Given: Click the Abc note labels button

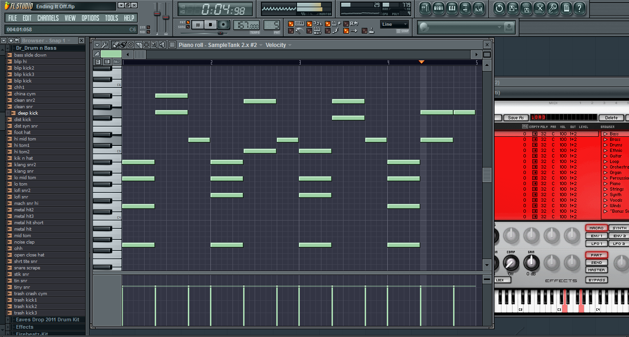Looking at the screenshot, I should click(x=116, y=62).
